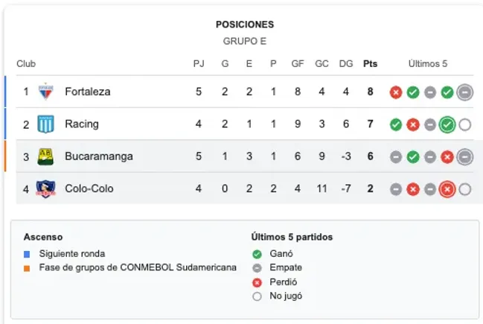Click the Colo-Colo club crest icon
The width and height of the screenshot is (483, 324).
click(45, 188)
